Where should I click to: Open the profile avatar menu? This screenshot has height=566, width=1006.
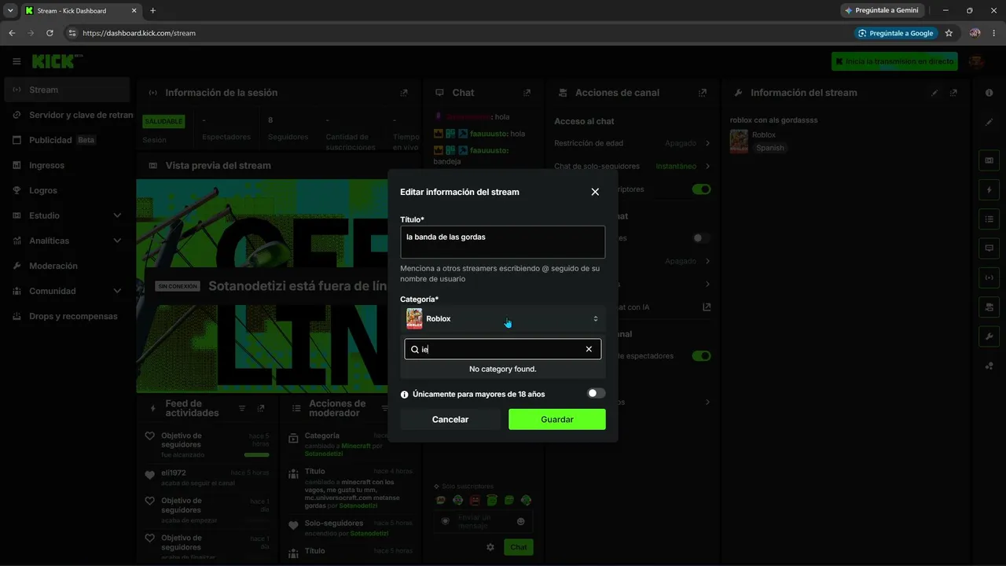point(975,61)
